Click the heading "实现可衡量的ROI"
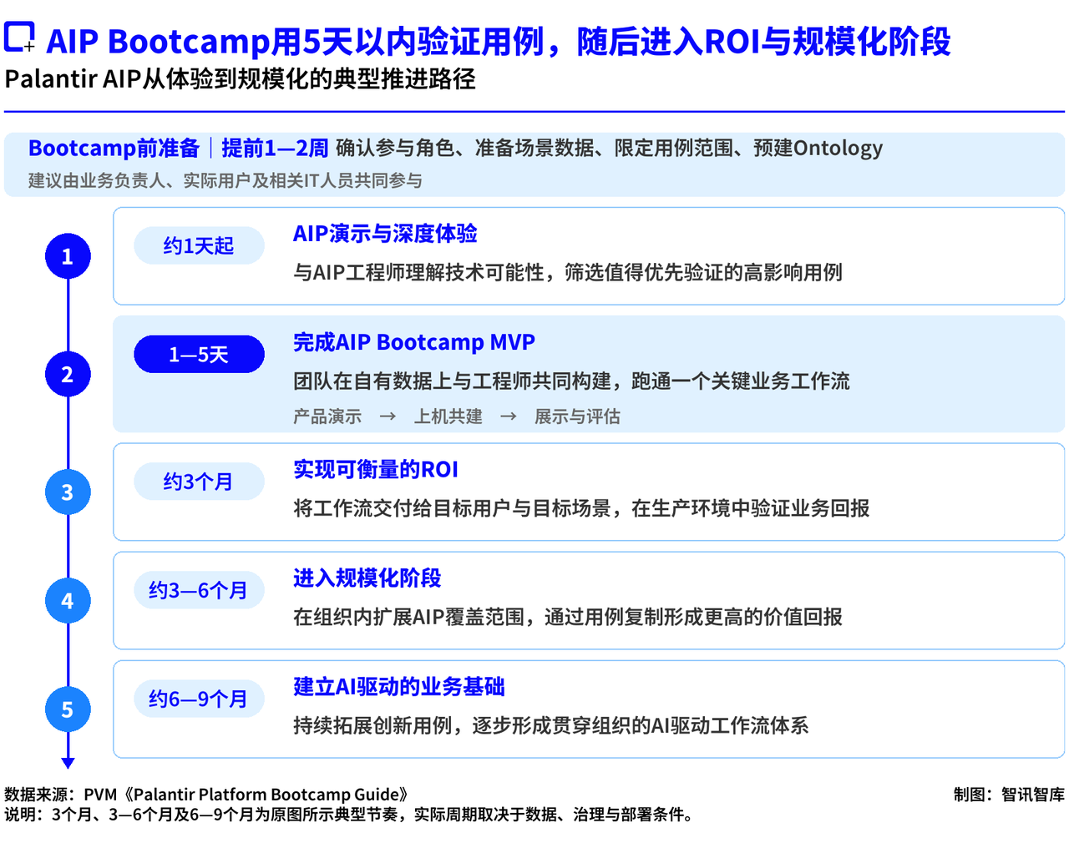 [376, 469]
